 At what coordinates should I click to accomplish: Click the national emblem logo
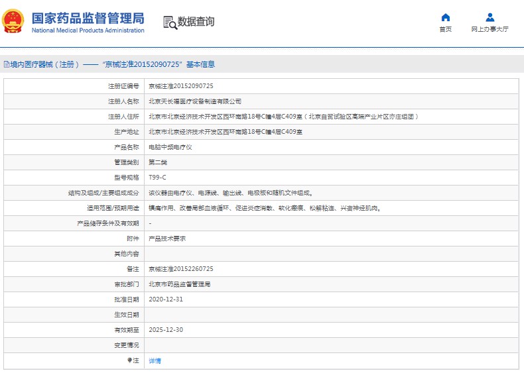(13, 21)
